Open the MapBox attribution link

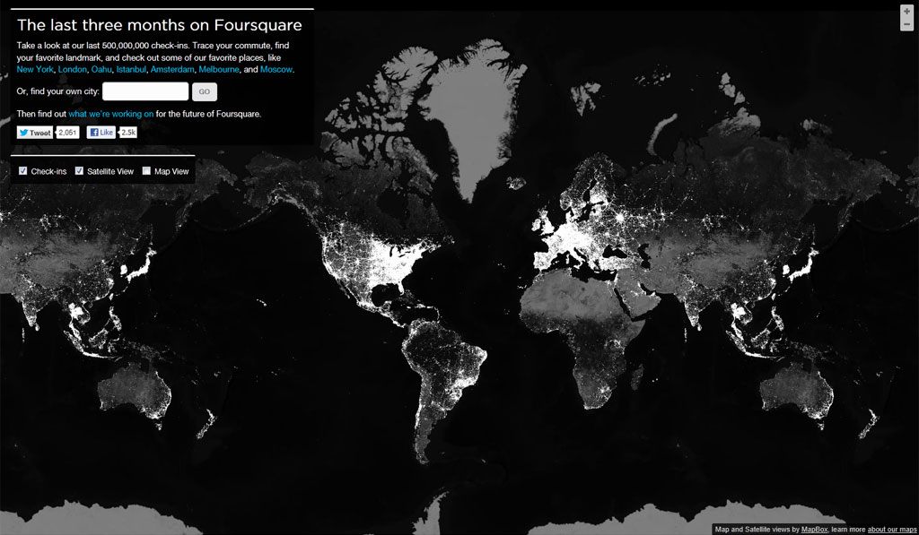pyautogui.click(x=814, y=530)
